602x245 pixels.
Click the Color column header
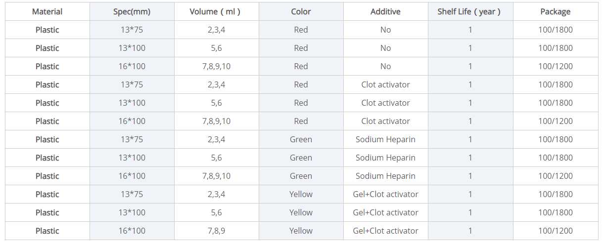(x=301, y=11)
